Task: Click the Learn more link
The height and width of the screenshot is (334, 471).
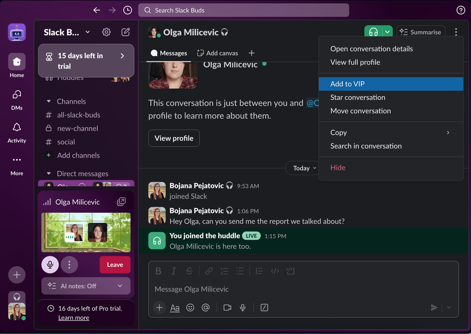Action: pos(74,318)
